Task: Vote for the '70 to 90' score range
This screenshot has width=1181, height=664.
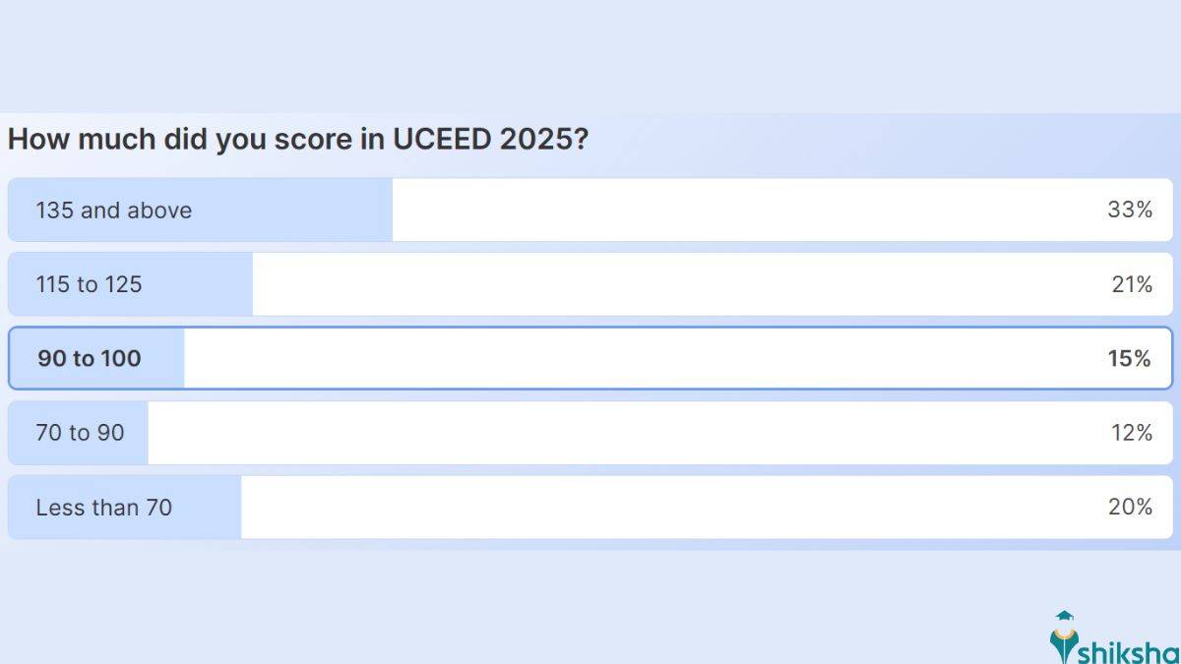Action: 590,433
